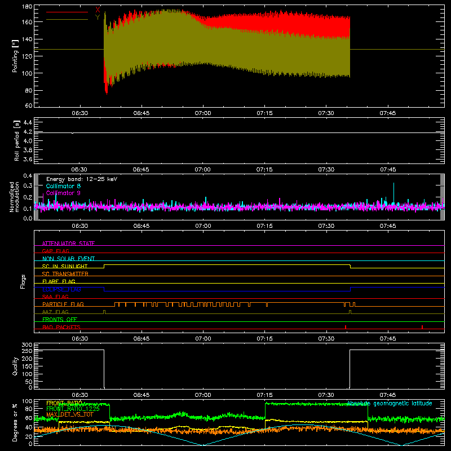Click the BAD_PACKETS red marker near 07:34
The height and width of the screenshot is (451, 451).
click(345, 327)
